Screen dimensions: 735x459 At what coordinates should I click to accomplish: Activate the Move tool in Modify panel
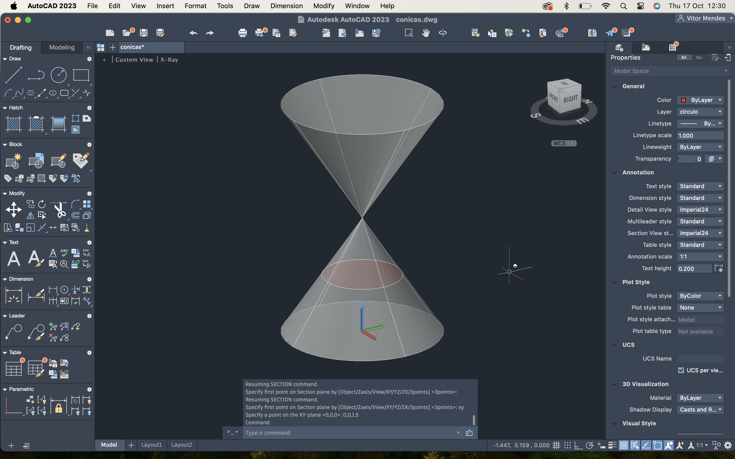(14, 210)
